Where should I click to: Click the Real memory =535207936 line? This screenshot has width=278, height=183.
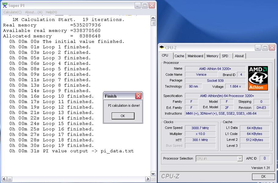[52, 25]
